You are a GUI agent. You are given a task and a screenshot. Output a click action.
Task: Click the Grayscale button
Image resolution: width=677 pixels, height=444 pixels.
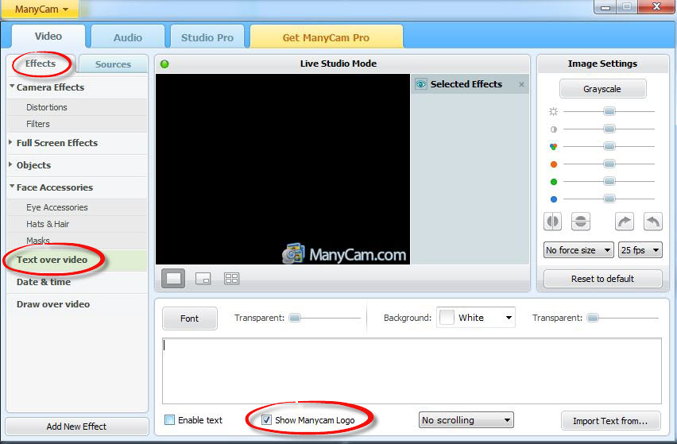pos(602,89)
